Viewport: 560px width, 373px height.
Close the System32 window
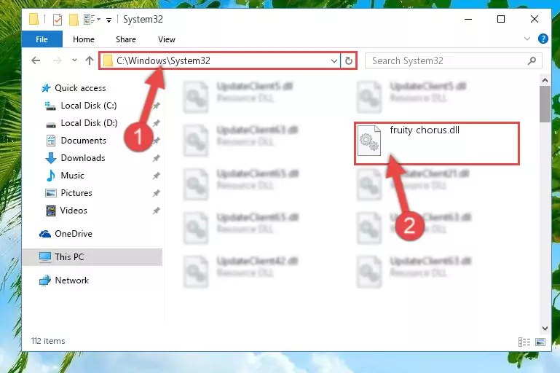[x=535, y=19]
